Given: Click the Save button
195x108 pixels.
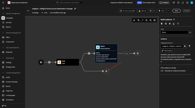Looking at the screenshot, I should [177, 11].
